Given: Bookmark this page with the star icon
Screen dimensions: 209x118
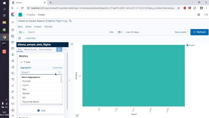Looking at the screenshot, I should 179,8.
